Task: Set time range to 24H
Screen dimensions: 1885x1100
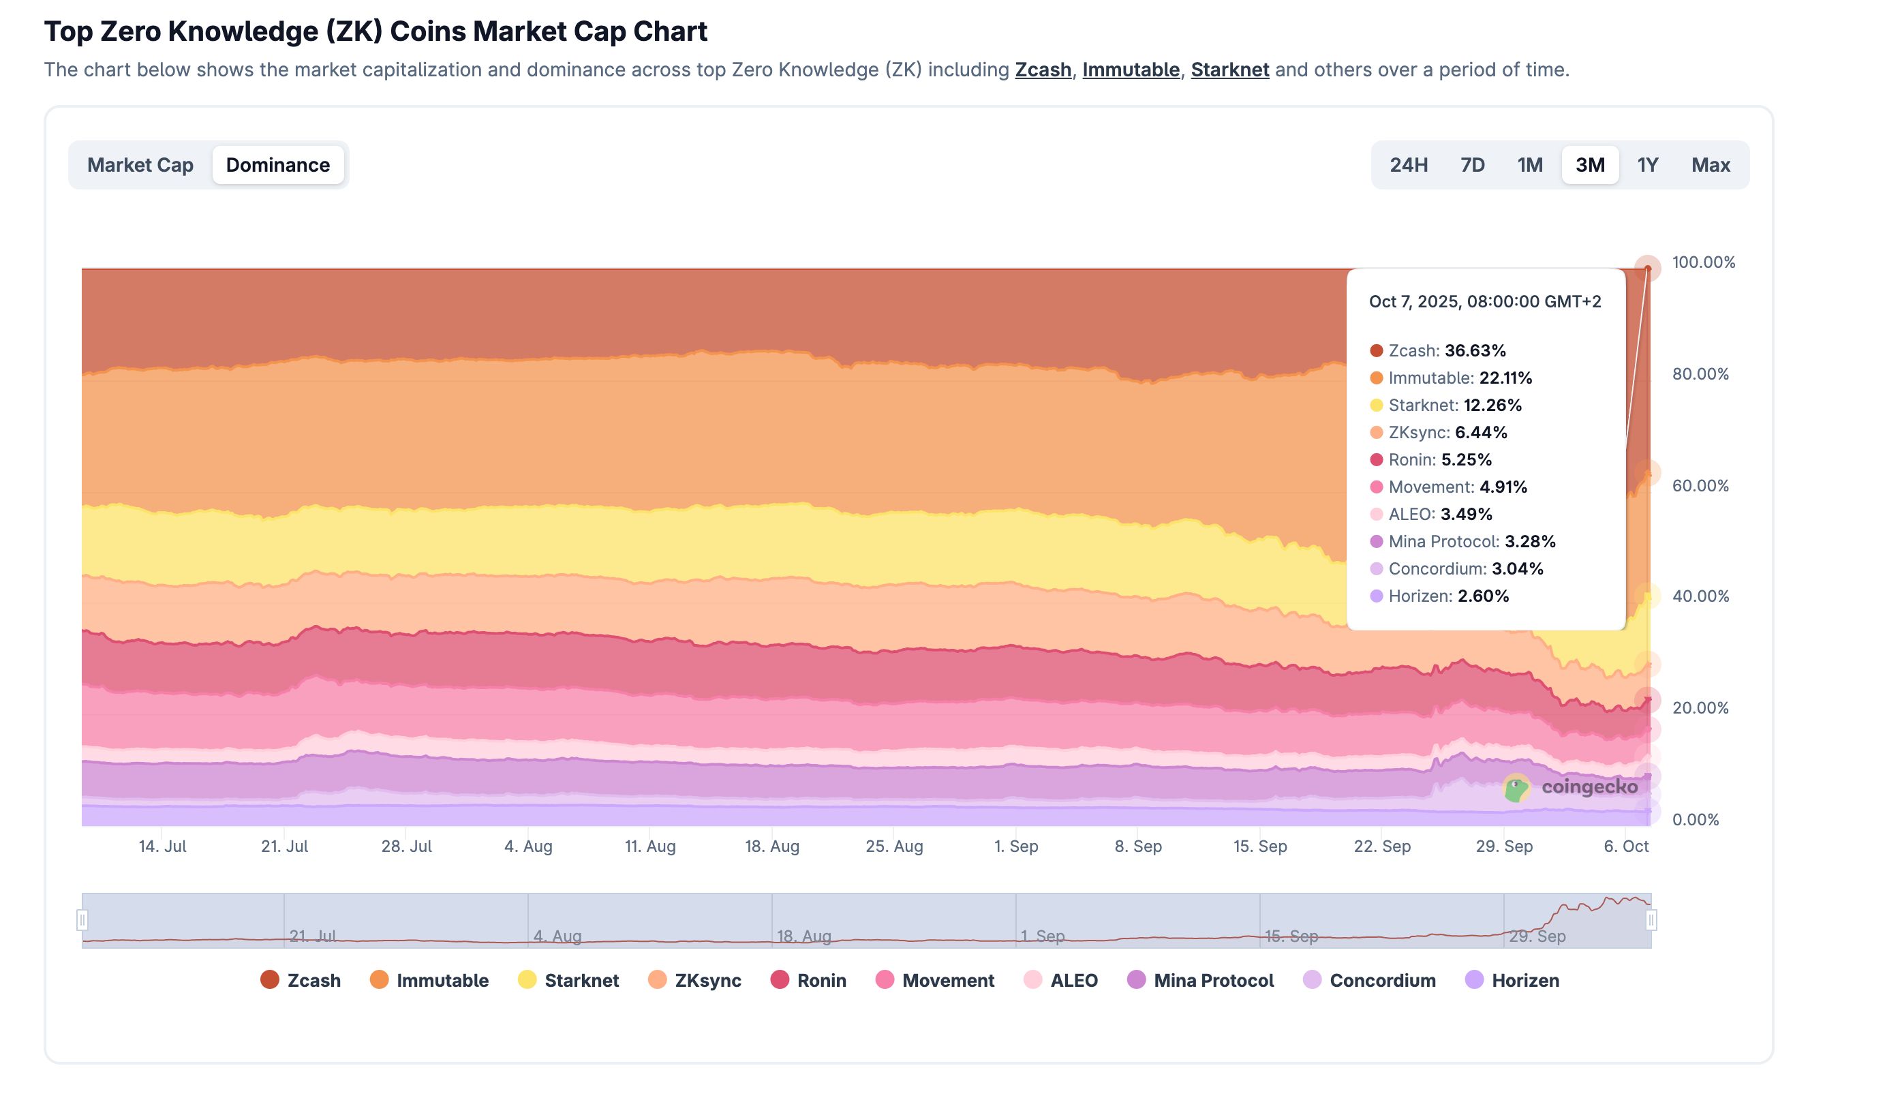Action: [1408, 165]
